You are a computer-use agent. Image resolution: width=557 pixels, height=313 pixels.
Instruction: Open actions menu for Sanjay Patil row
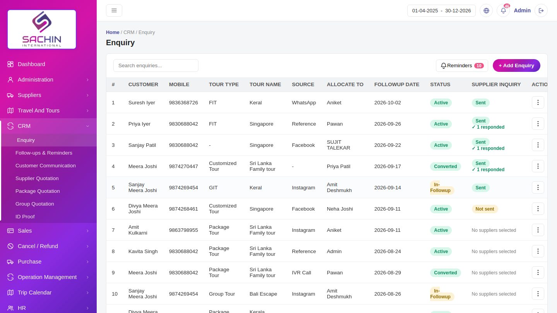(x=538, y=145)
